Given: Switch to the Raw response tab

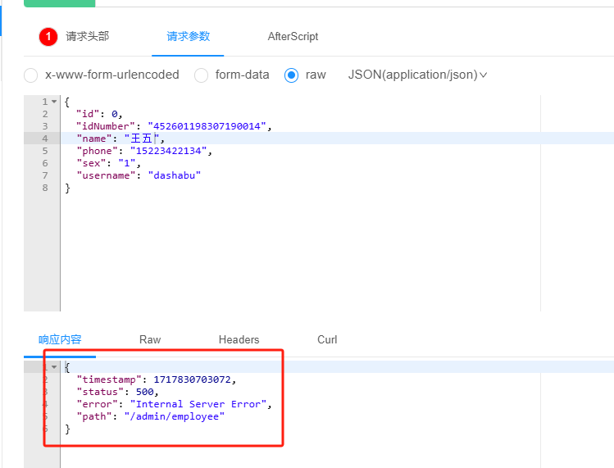Looking at the screenshot, I should (x=150, y=339).
